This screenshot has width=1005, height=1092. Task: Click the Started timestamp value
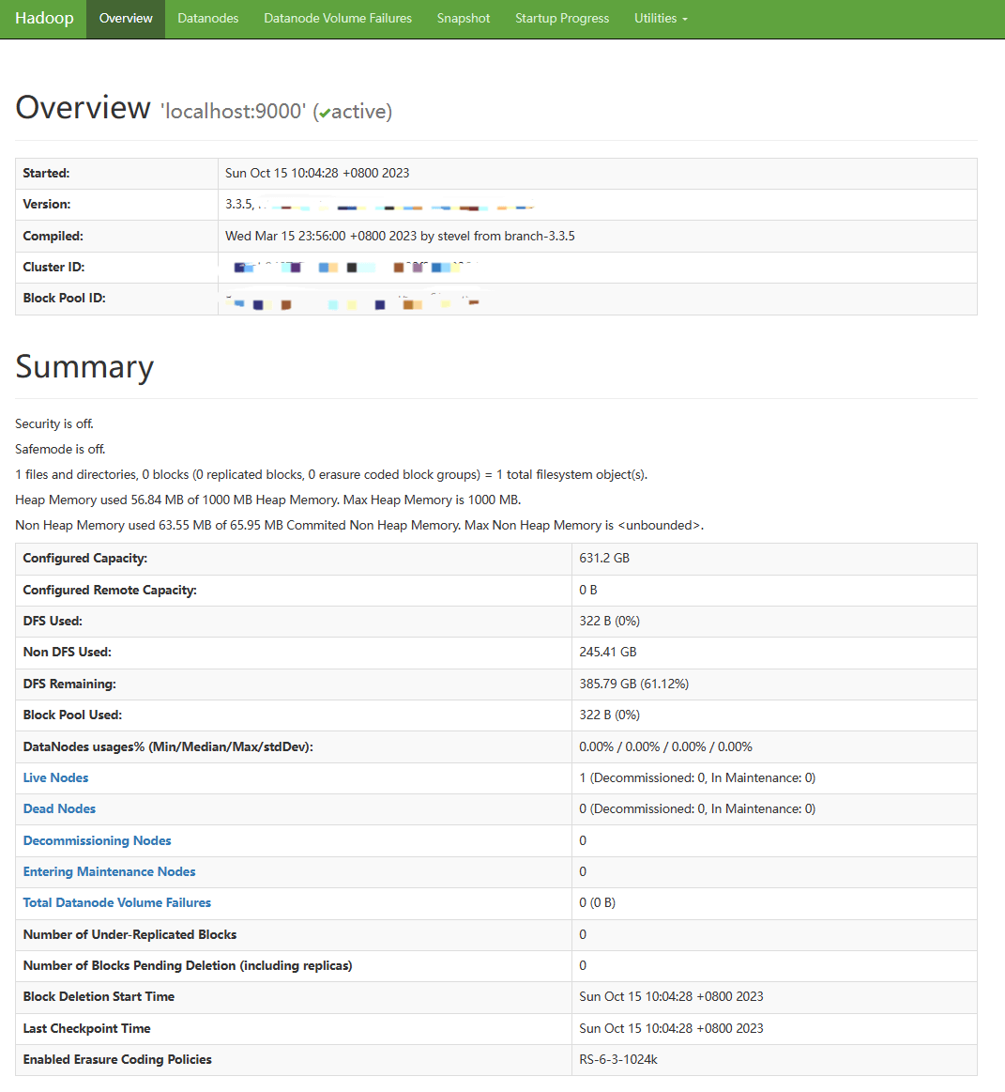point(317,173)
